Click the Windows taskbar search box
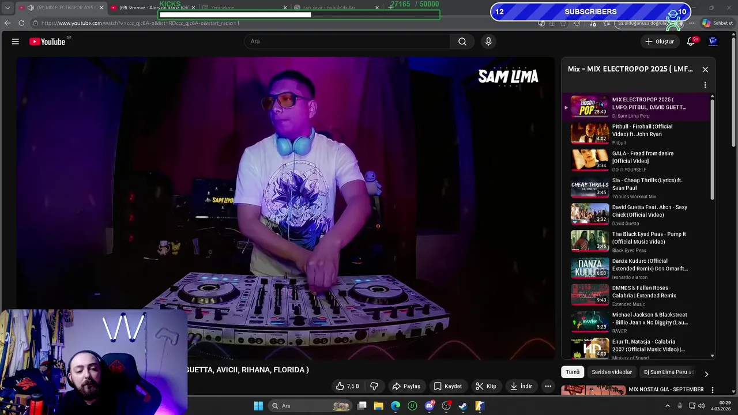Viewport: 738px width, 415px height. pos(310,406)
